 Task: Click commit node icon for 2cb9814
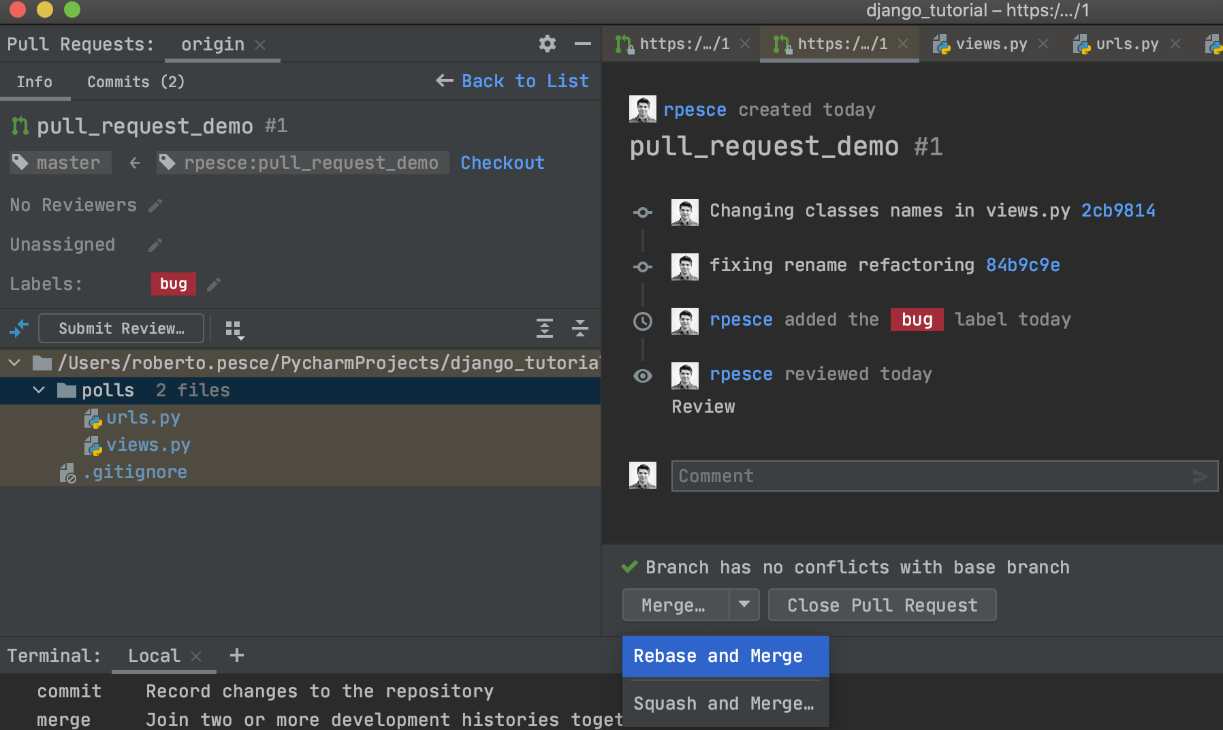643,212
